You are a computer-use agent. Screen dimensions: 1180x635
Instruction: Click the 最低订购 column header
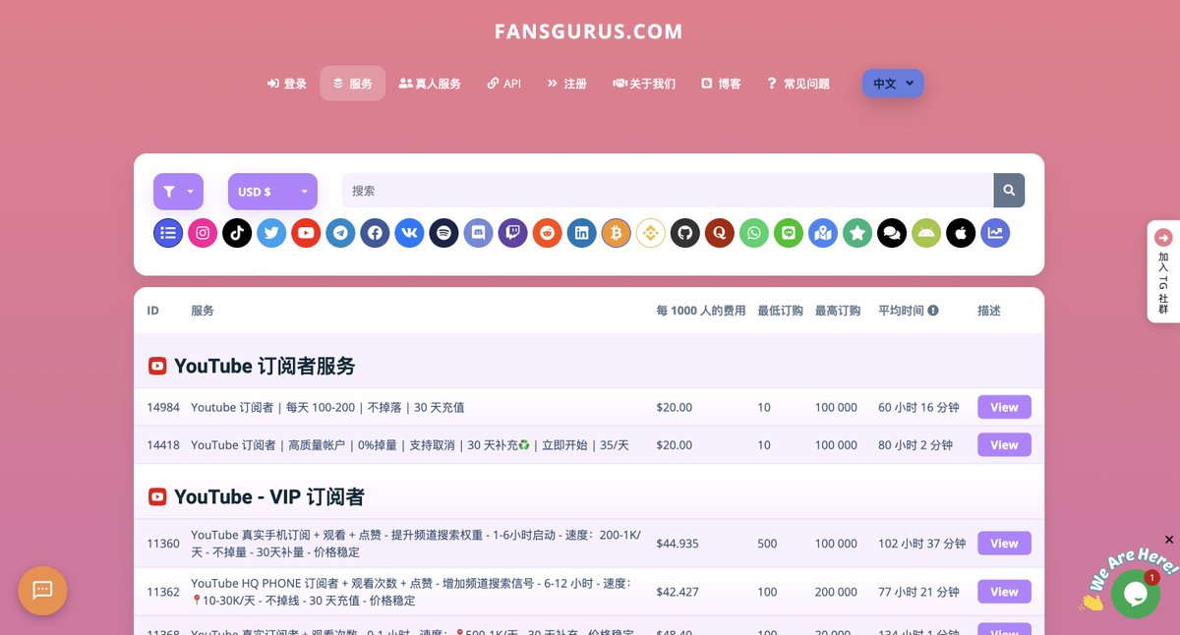781,311
